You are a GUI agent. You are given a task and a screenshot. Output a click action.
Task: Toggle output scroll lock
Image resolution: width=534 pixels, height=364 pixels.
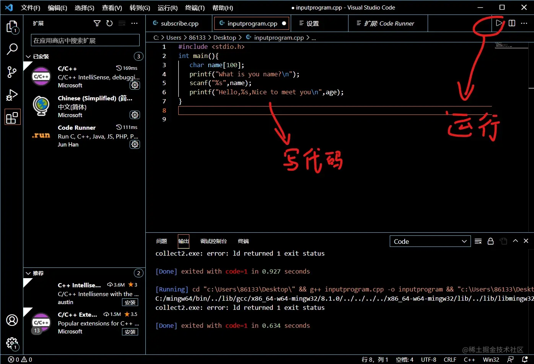pos(490,241)
